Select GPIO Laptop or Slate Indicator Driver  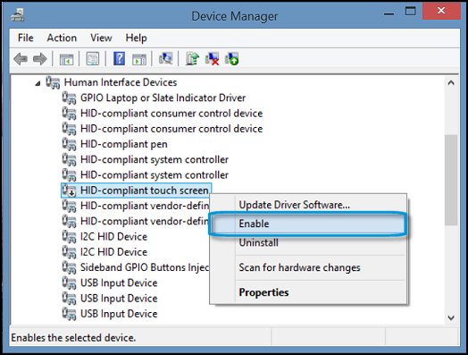click(163, 98)
